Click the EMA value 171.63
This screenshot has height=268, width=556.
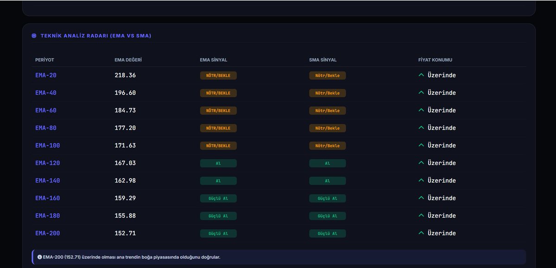tap(125, 146)
